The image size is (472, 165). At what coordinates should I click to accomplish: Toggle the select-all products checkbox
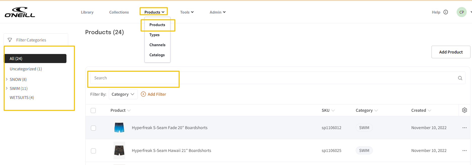click(93, 111)
